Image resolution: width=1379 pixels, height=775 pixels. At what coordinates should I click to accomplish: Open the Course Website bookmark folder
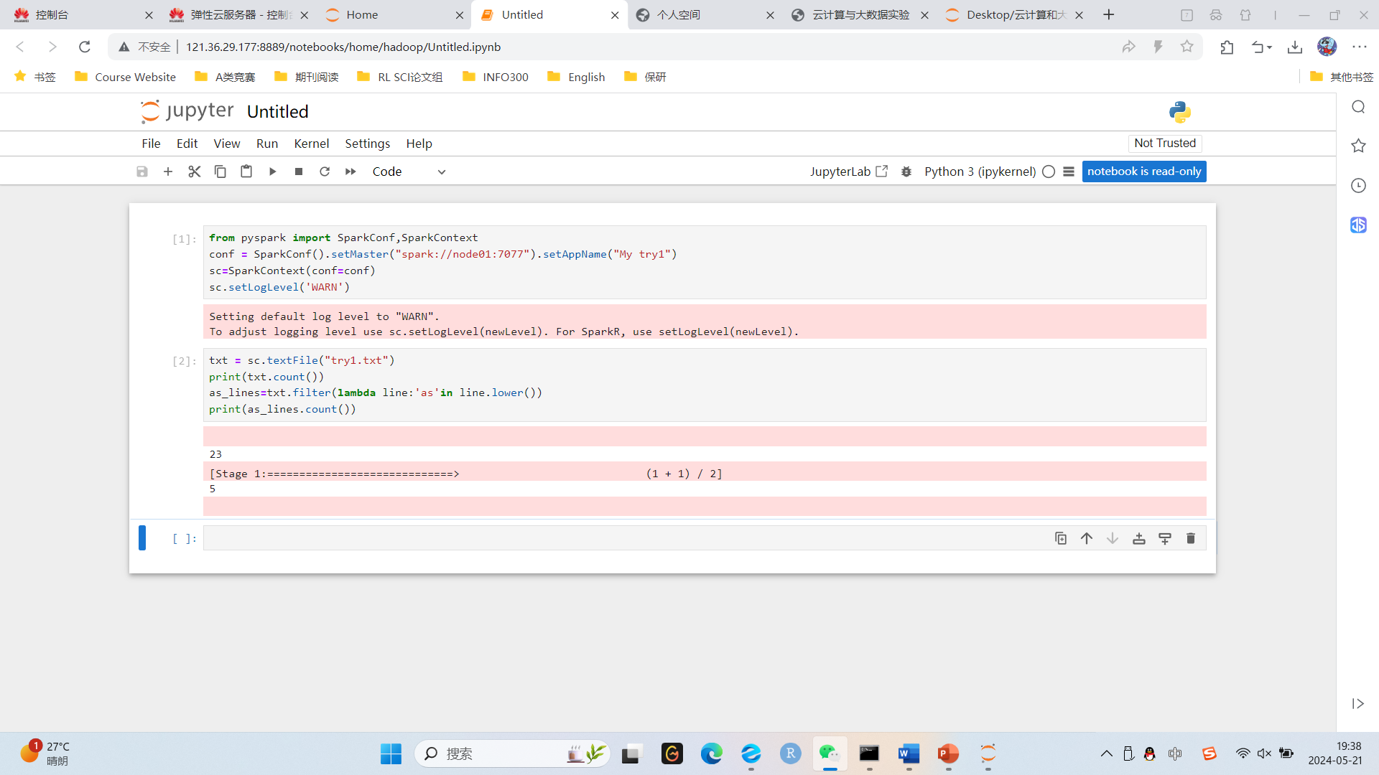(x=125, y=77)
